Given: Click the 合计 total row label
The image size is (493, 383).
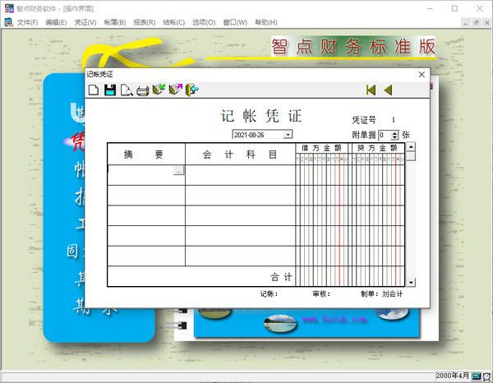Looking at the screenshot, I should [281, 277].
